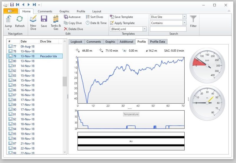Open Tanks & Gas editor
The height and width of the screenshot is (163, 236).
coord(56,19)
